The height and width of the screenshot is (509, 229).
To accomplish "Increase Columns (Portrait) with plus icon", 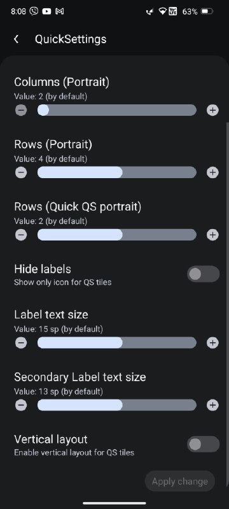I will (213, 110).
